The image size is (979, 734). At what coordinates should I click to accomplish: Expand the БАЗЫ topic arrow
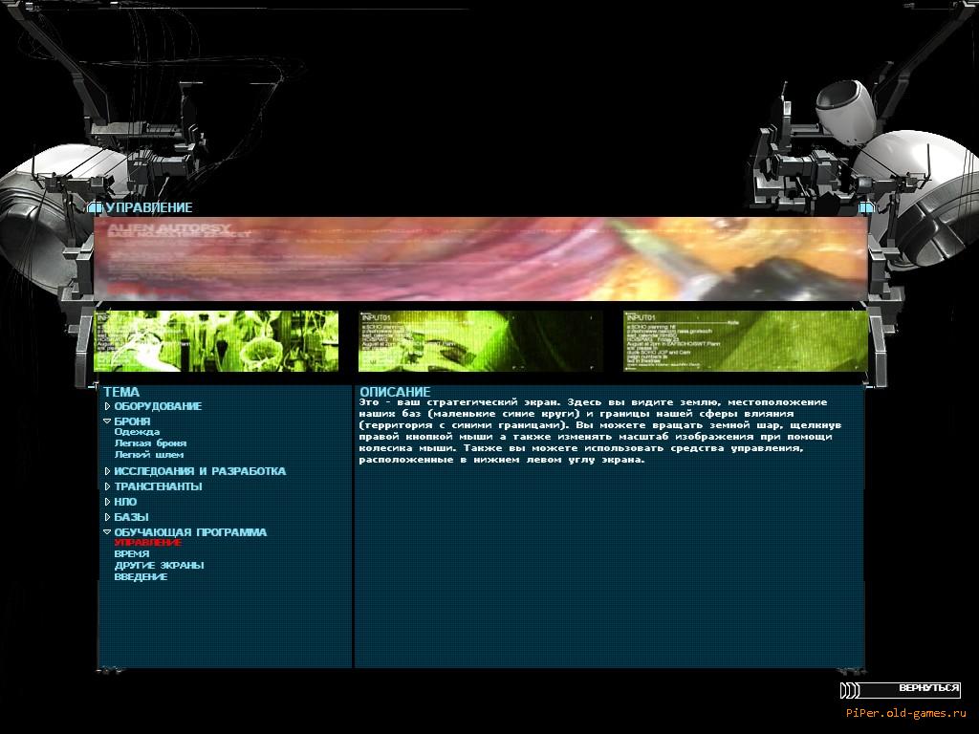pos(108,517)
